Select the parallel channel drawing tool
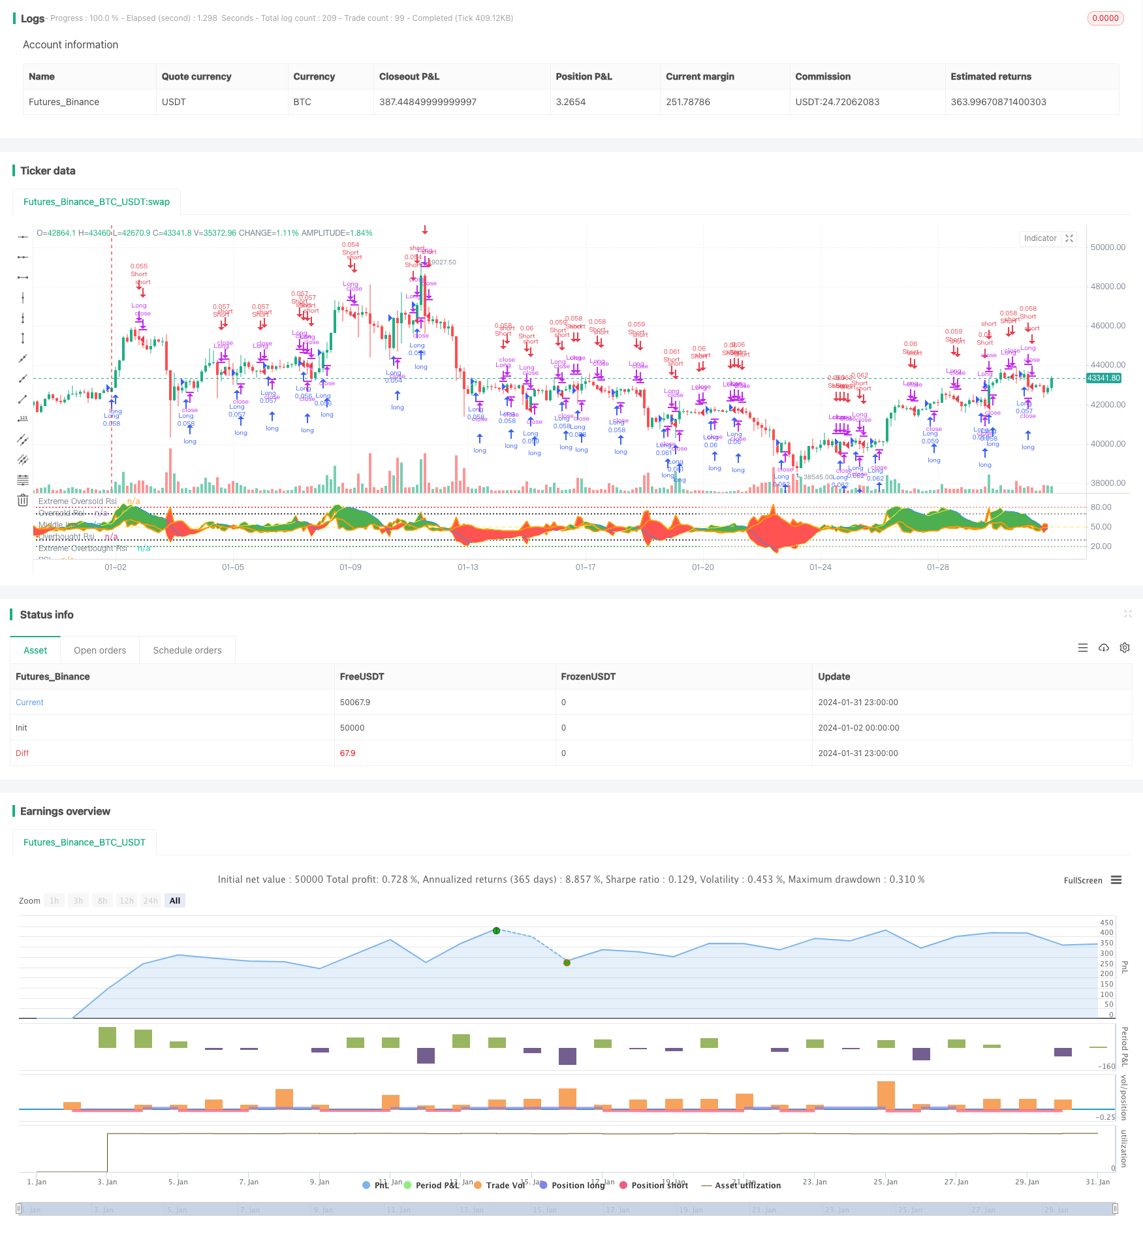1143x1234 pixels. 23,439
